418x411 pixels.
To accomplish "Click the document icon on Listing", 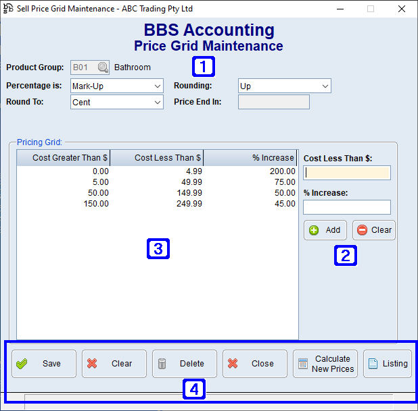I will click(373, 364).
